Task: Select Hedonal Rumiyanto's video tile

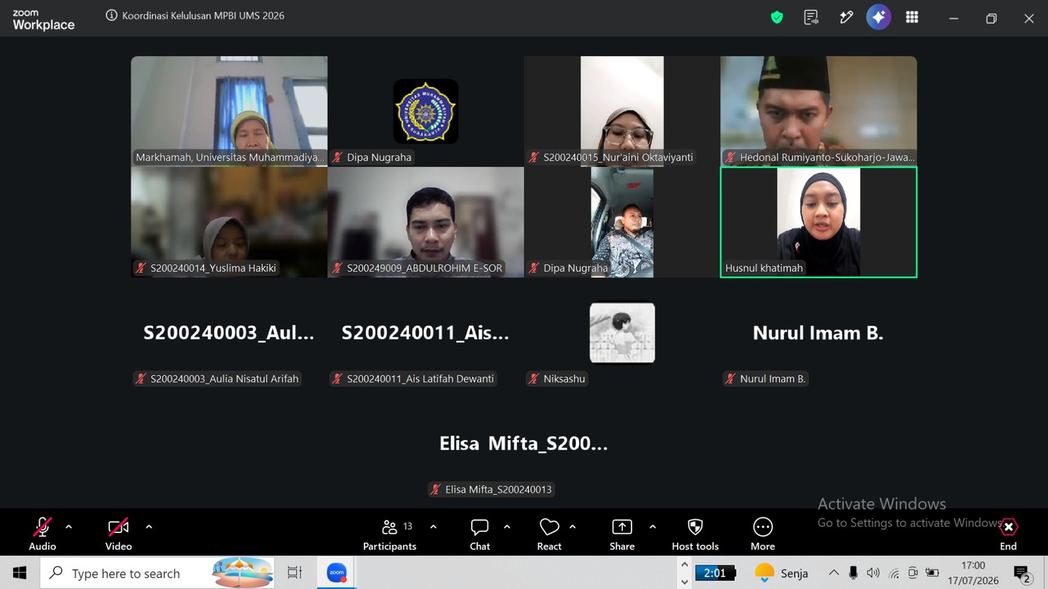Action: click(x=819, y=111)
